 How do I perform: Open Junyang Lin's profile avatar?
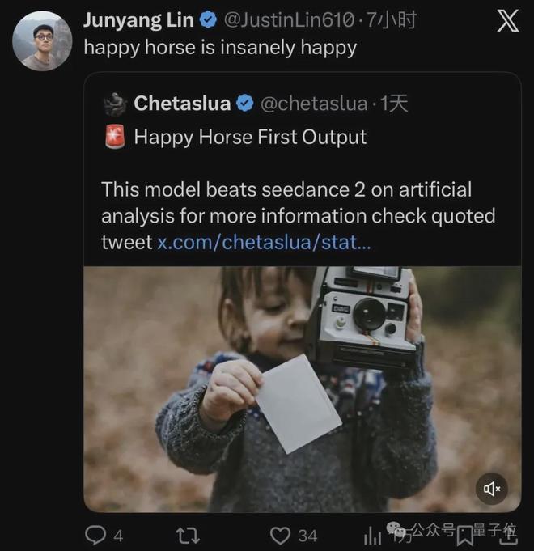point(42,40)
